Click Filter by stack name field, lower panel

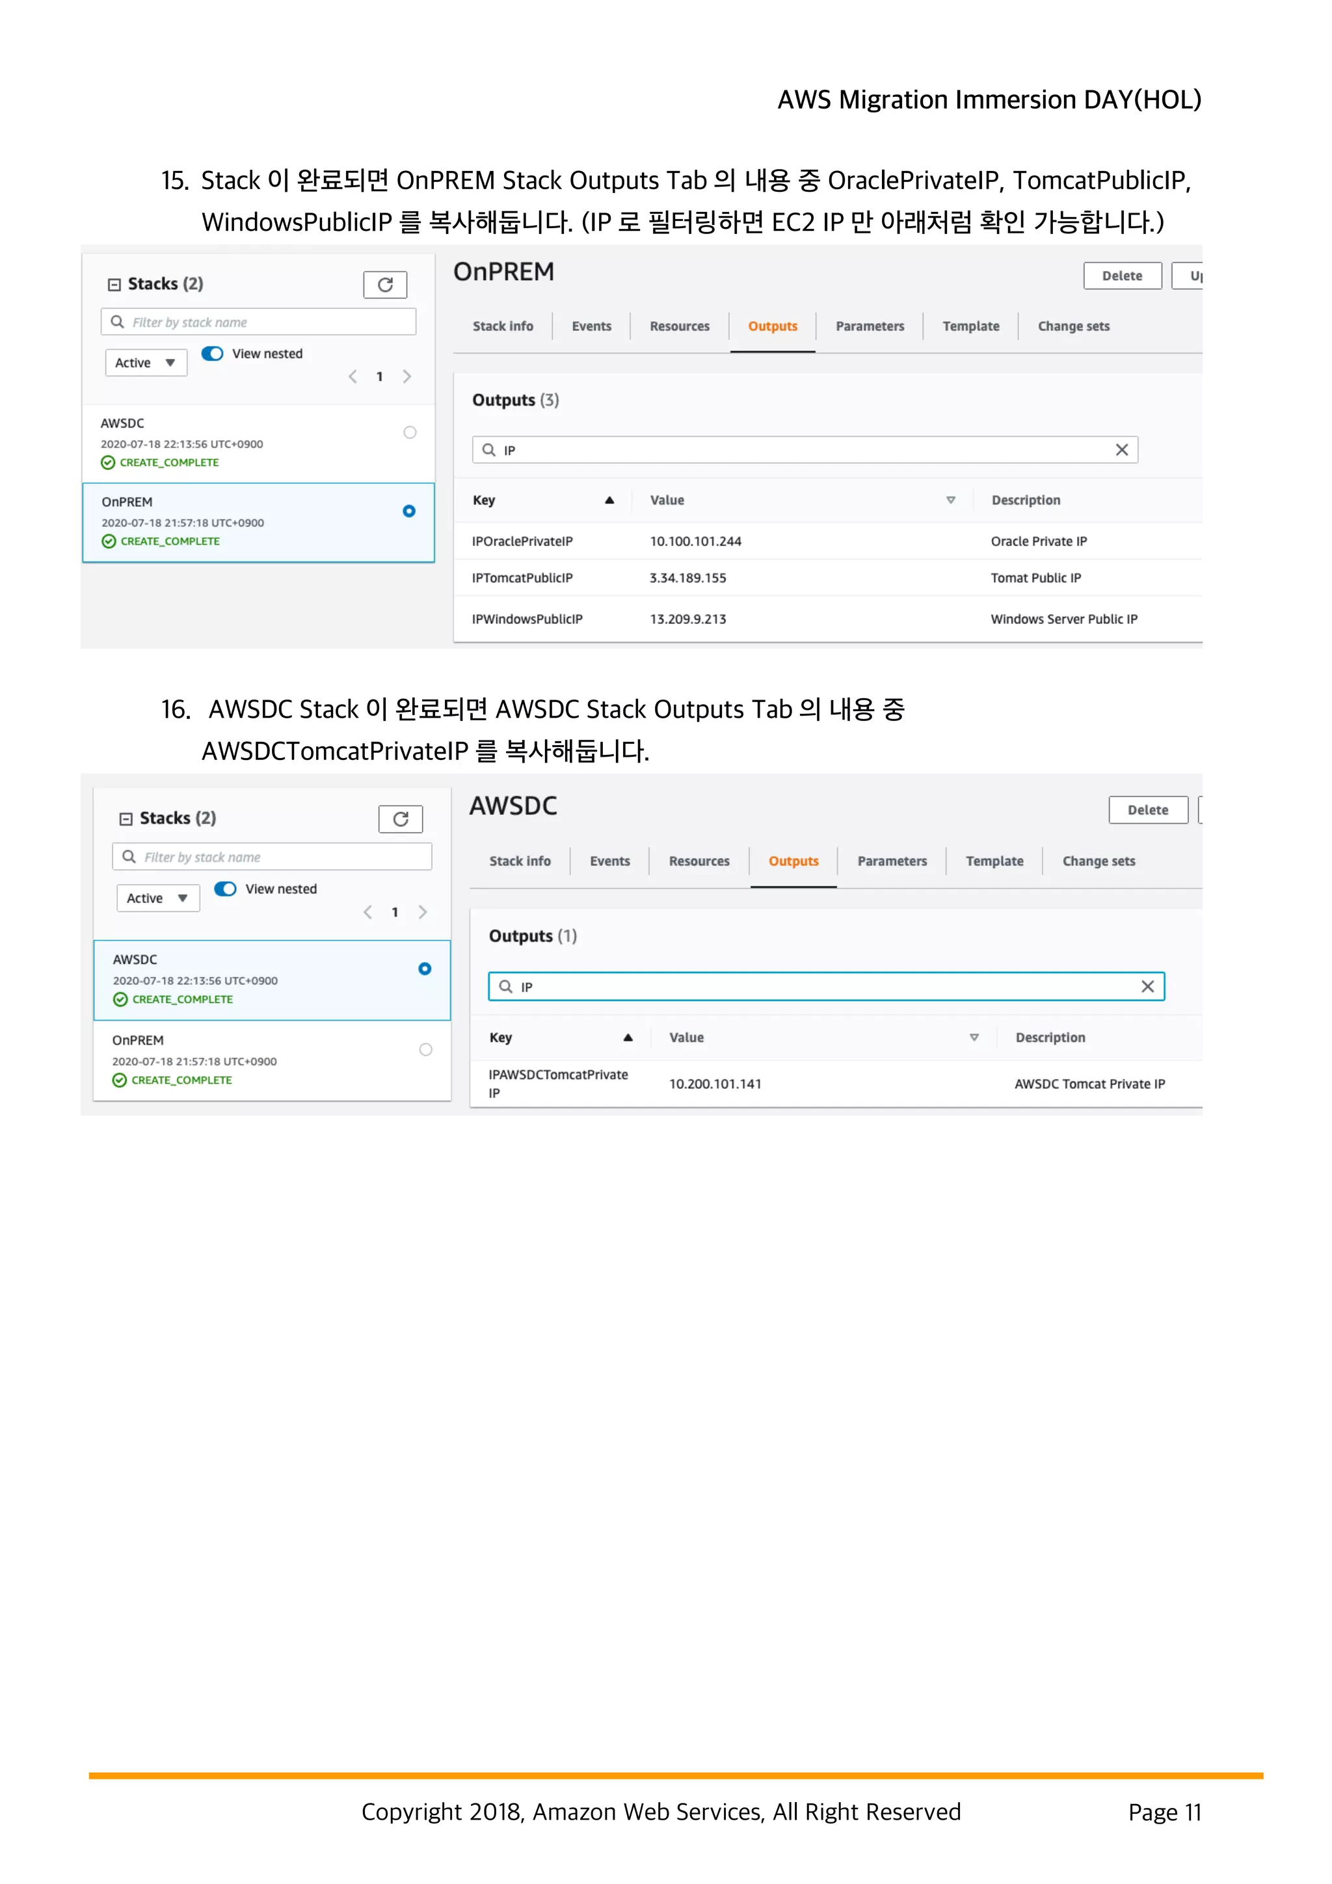pos(272,857)
